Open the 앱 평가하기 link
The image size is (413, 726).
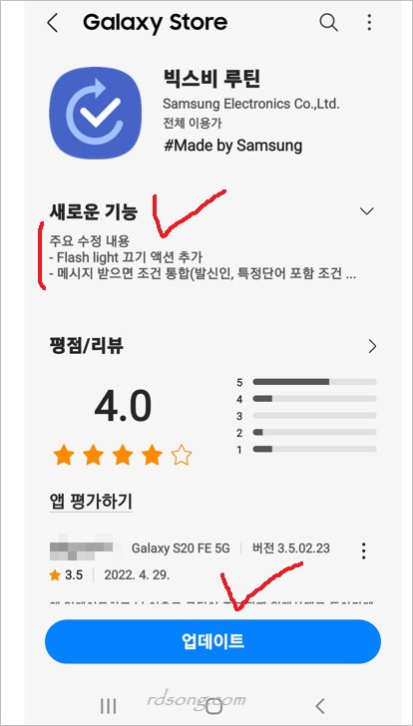tap(91, 501)
